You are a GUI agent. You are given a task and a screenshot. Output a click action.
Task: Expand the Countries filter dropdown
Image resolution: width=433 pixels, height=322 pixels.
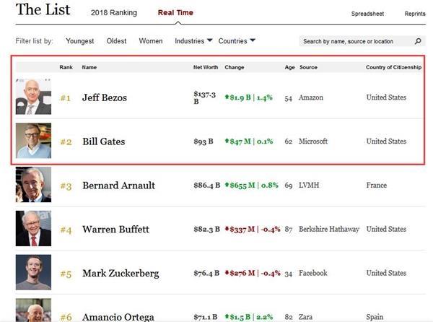[x=237, y=41]
